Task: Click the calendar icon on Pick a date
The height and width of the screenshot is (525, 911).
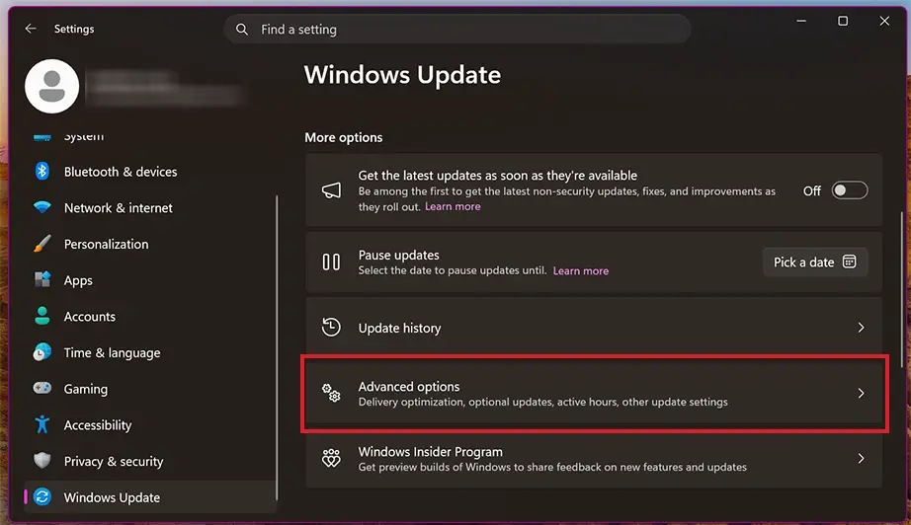Action: coord(850,262)
